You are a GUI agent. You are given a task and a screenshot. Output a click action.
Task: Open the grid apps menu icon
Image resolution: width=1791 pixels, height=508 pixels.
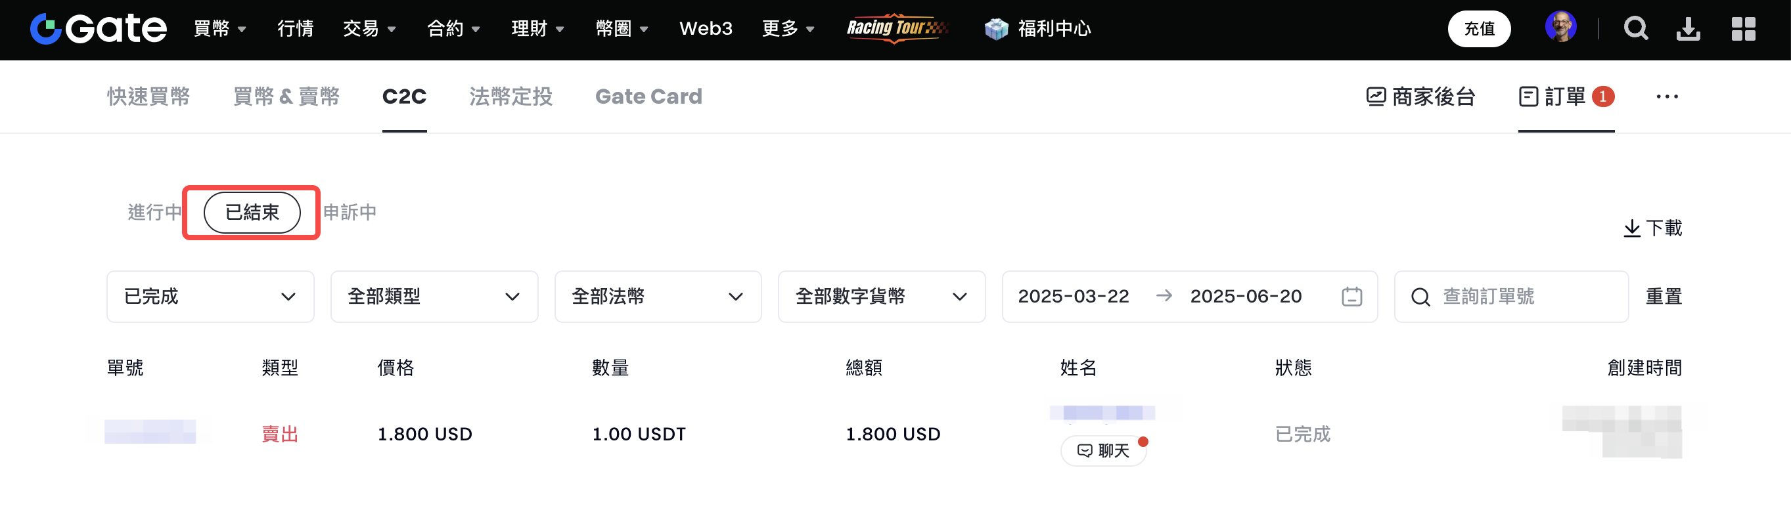pos(1743,28)
